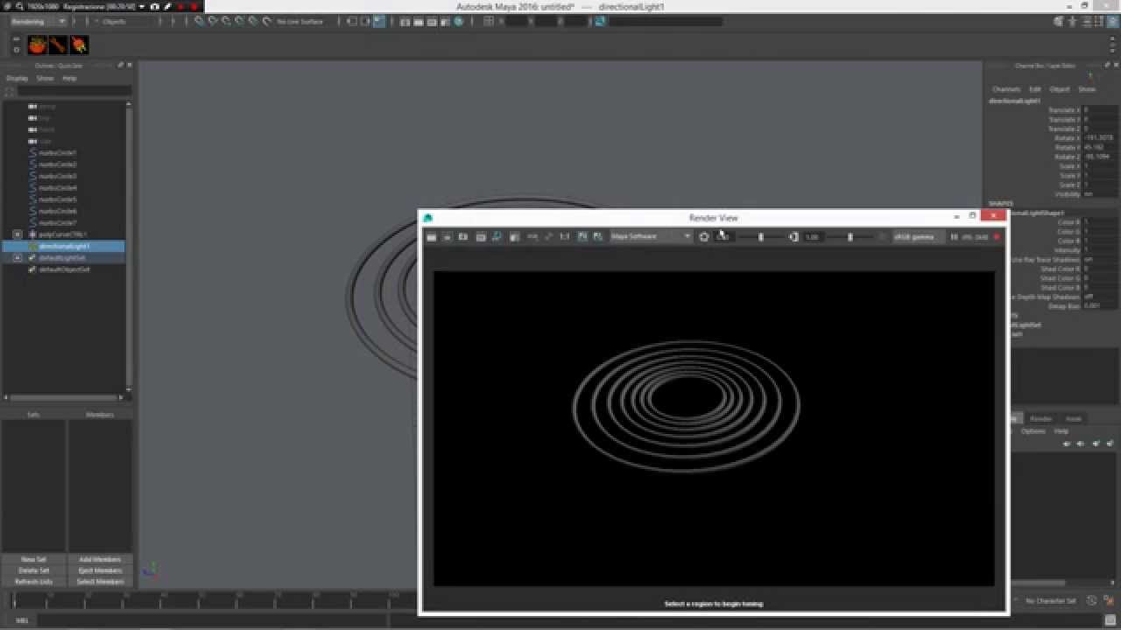Open the Help menu in the Outliner
Viewport: 1121px width, 630px height.
(69, 78)
